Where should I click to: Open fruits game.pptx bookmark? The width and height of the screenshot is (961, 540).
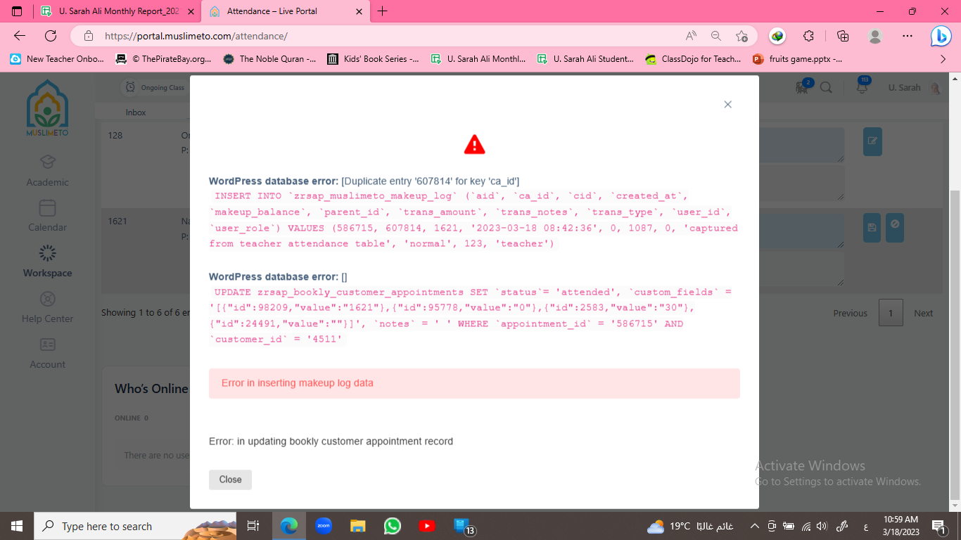click(x=797, y=59)
